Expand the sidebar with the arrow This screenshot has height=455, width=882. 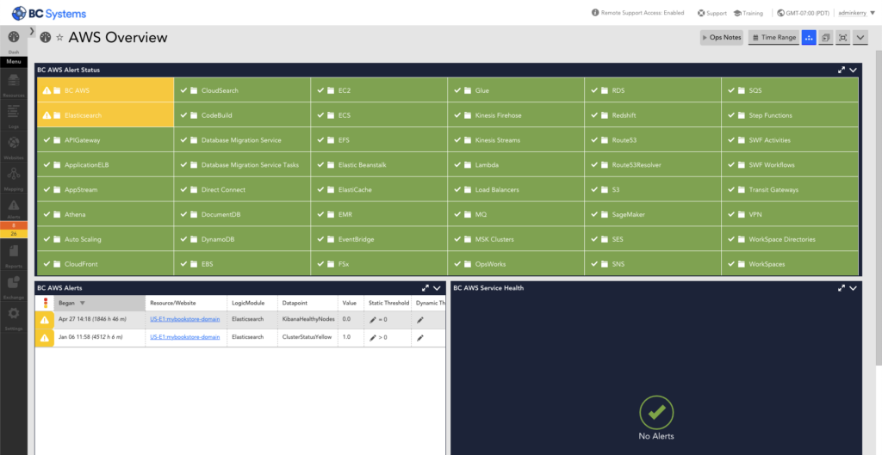coord(32,31)
